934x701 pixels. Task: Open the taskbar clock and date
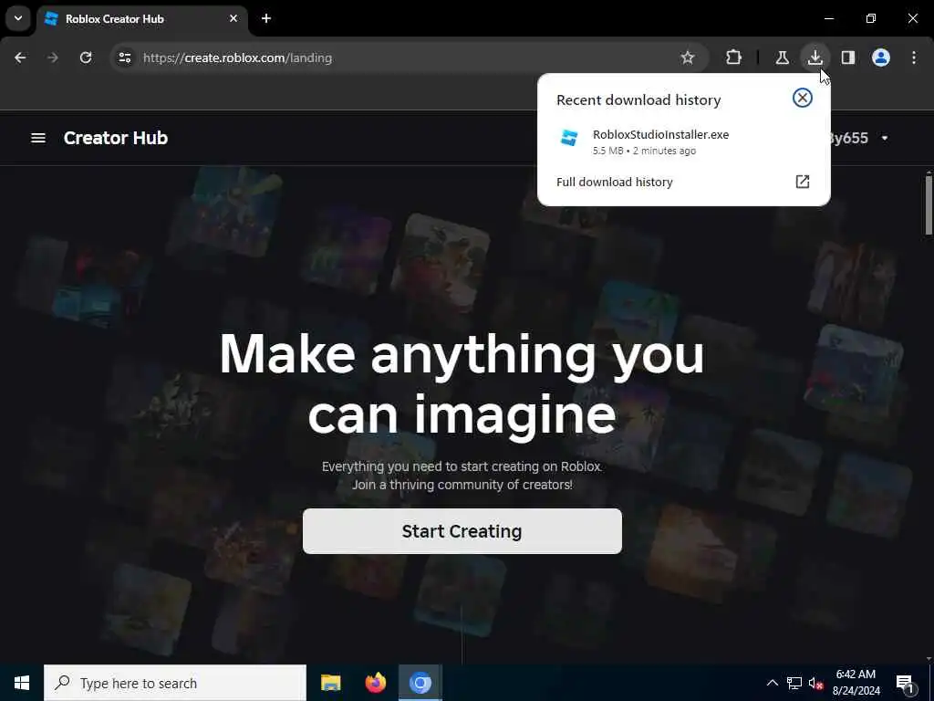click(856, 683)
